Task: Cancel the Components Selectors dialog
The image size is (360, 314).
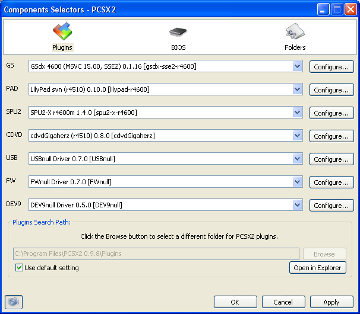Action: [x=283, y=302]
